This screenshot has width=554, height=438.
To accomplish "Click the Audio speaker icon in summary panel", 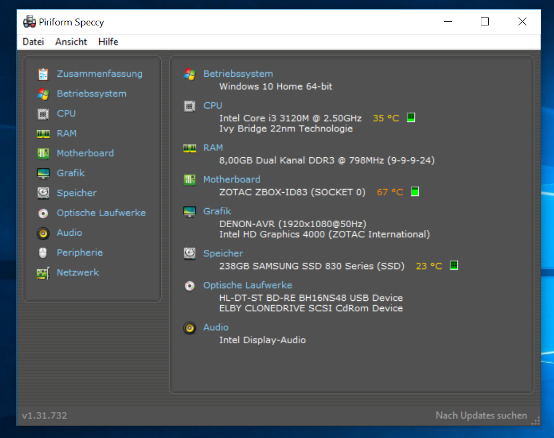I will tap(190, 328).
